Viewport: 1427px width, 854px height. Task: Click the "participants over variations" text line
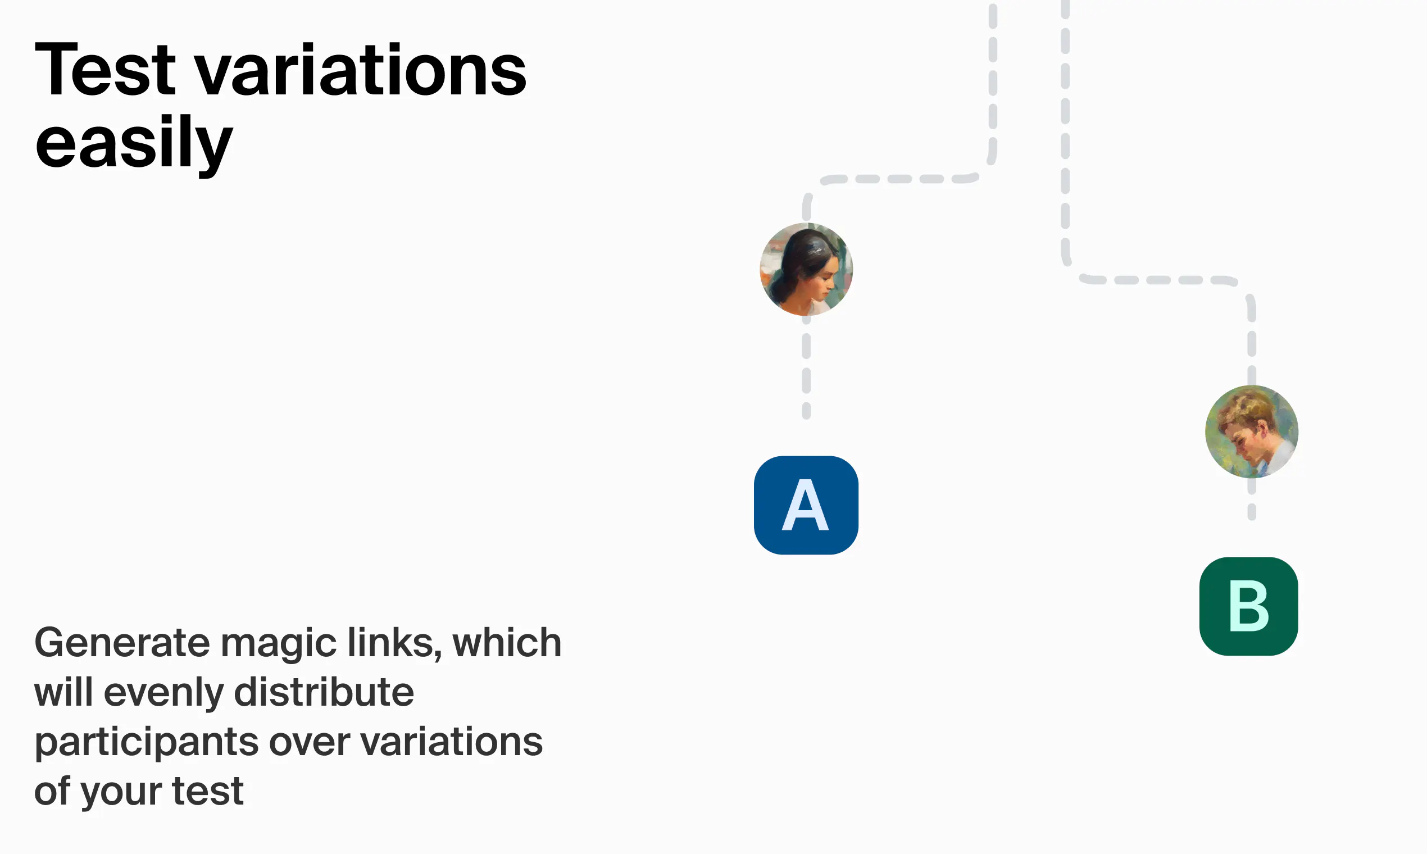pyautogui.click(x=288, y=741)
